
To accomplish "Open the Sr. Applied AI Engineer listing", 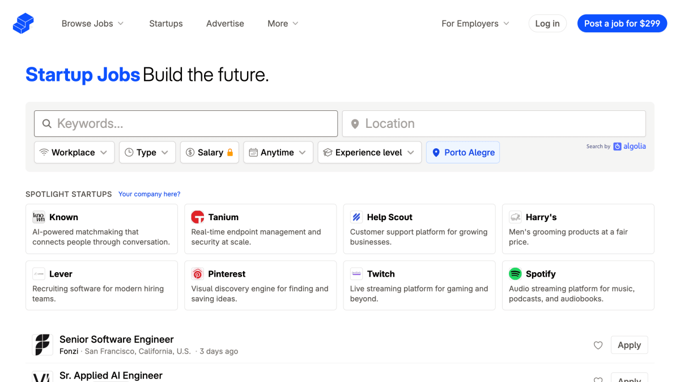I will pos(111,376).
